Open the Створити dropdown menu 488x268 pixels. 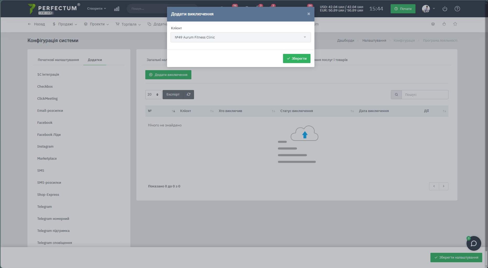click(x=96, y=9)
